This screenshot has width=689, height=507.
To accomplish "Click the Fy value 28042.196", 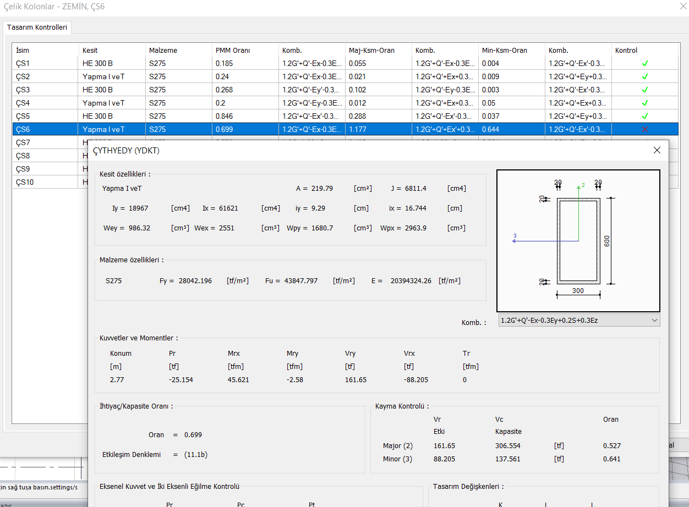I will point(195,281).
